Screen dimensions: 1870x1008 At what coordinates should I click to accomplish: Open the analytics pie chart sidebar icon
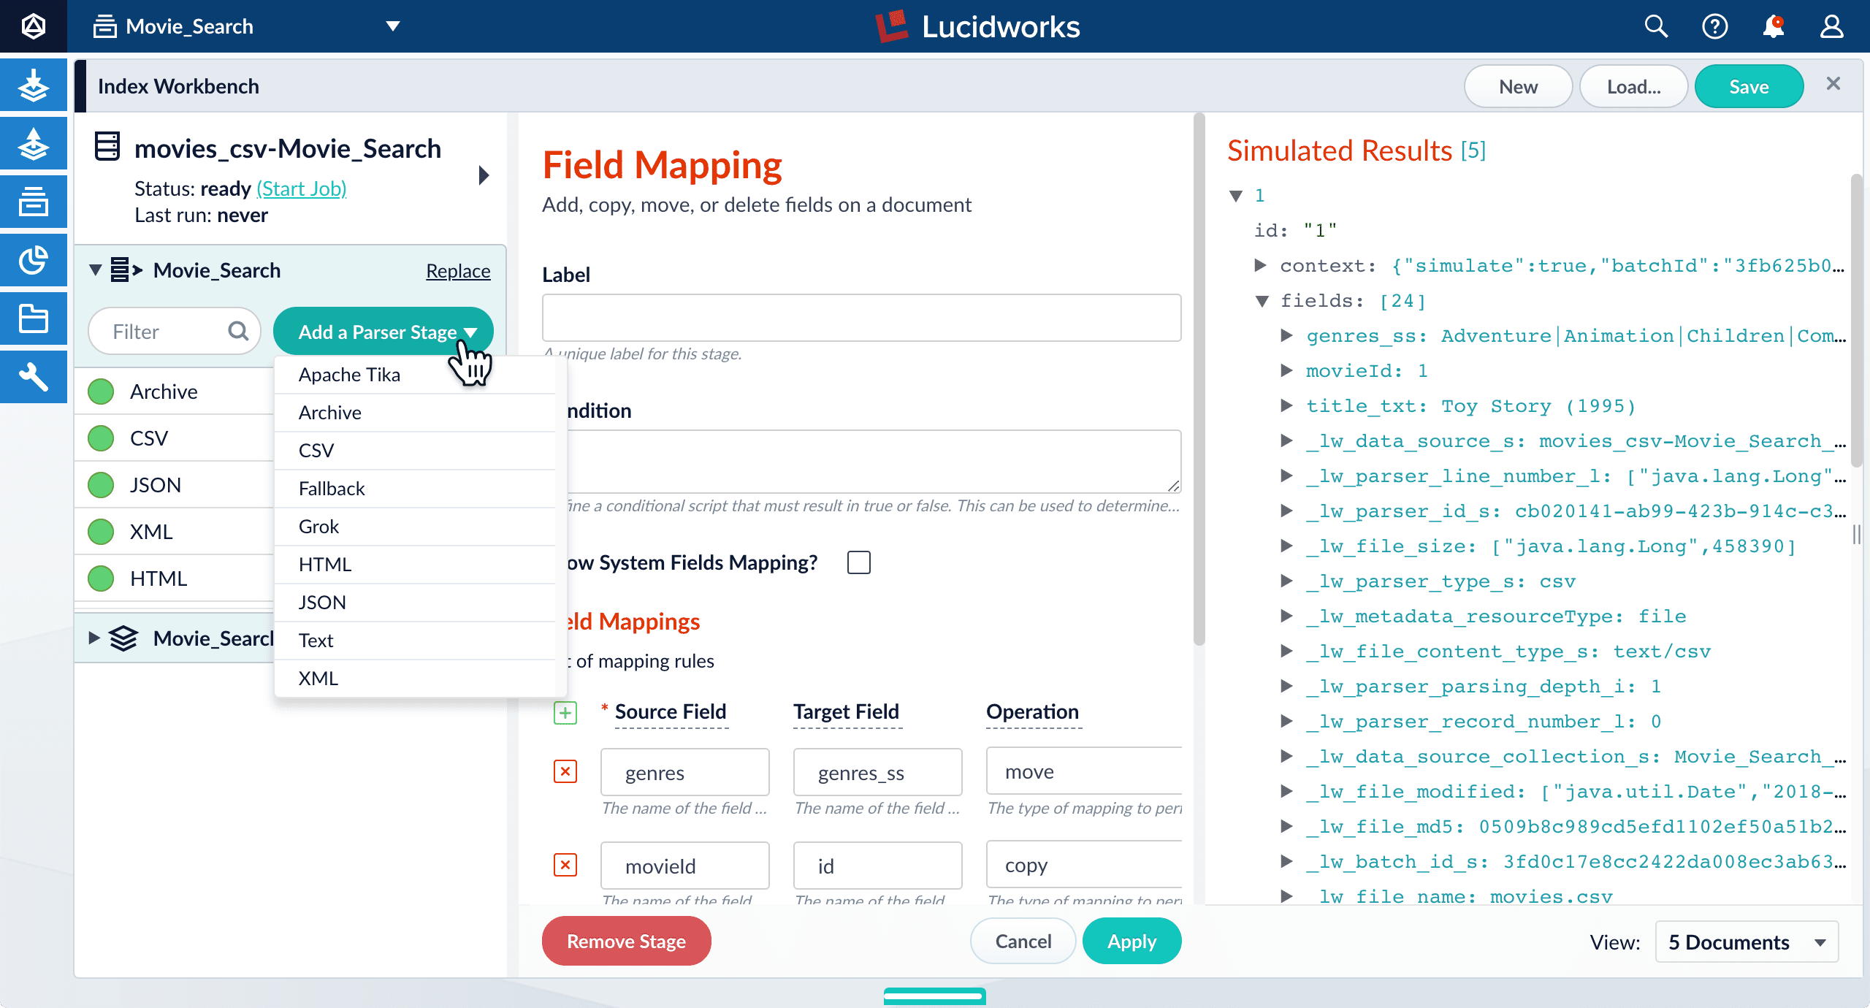click(x=34, y=260)
